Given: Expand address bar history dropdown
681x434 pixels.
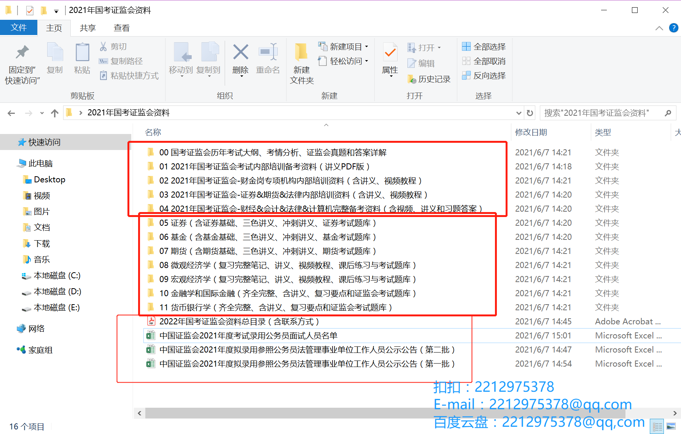Looking at the screenshot, I should coord(519,113).
